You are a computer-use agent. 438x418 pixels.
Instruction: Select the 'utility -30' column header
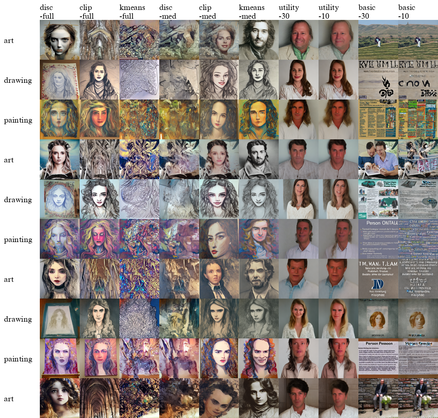click(x=289, y=12)
